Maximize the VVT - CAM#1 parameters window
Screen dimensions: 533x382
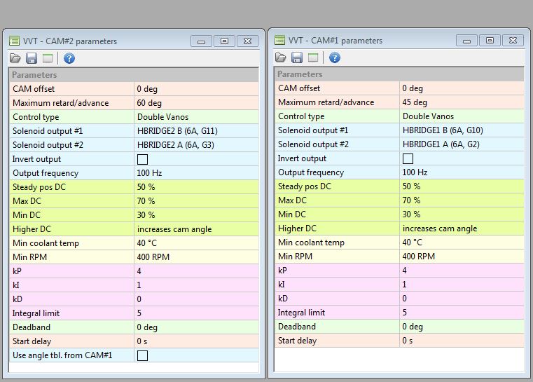490,41
